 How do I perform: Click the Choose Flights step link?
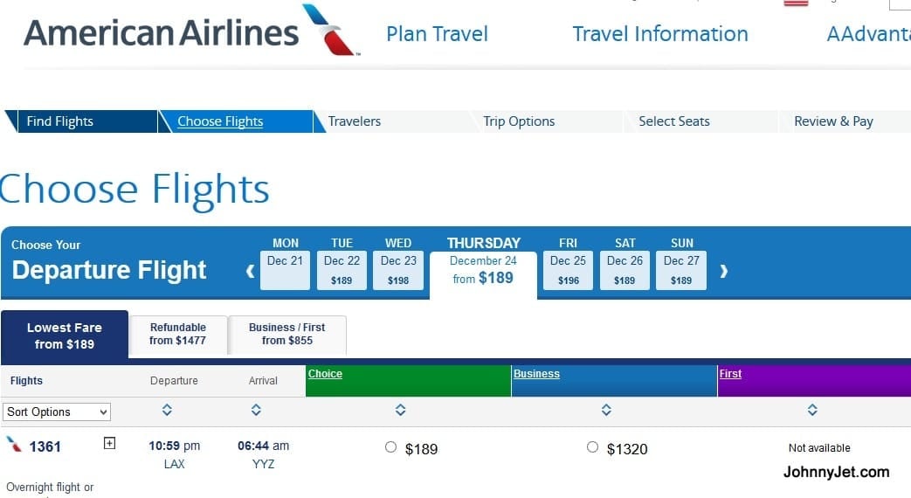[220, 121]
